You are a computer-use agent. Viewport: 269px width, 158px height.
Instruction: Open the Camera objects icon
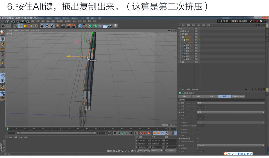[x=110, y=26]
